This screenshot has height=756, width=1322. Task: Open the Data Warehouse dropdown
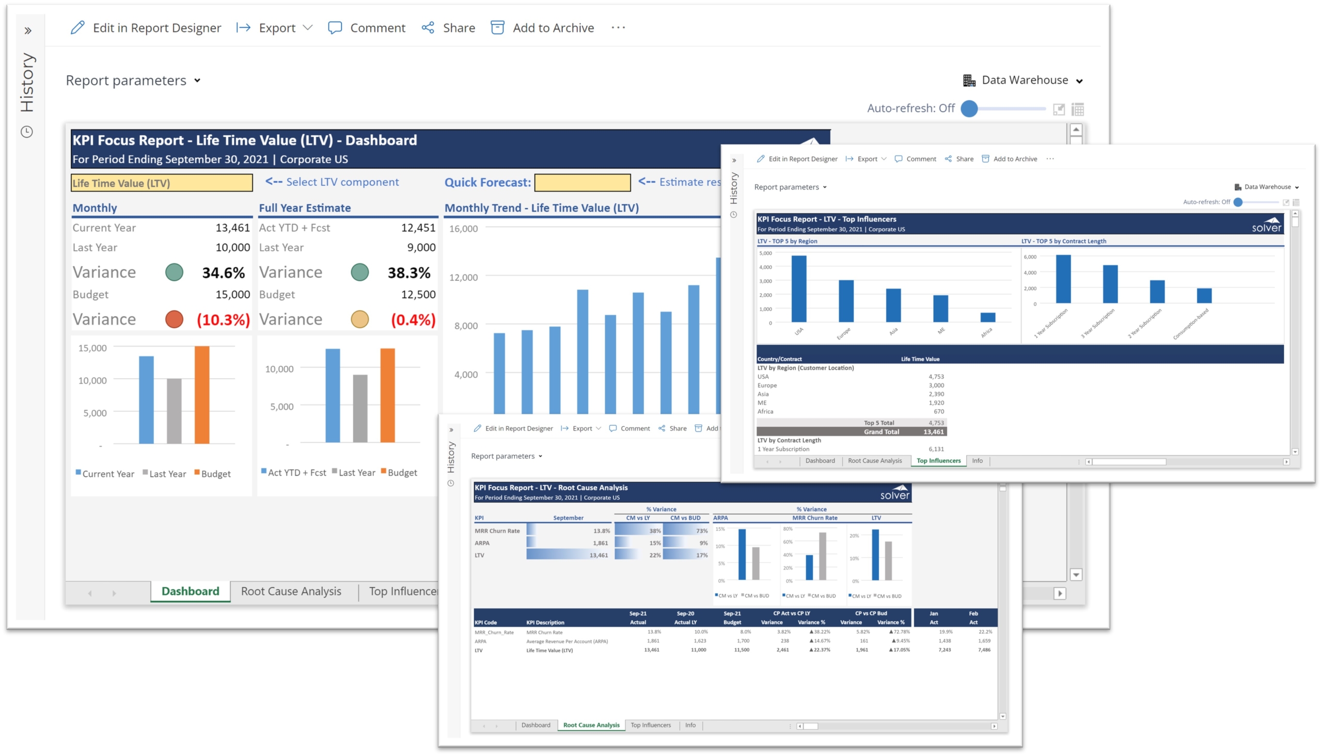coord(1024,81)
